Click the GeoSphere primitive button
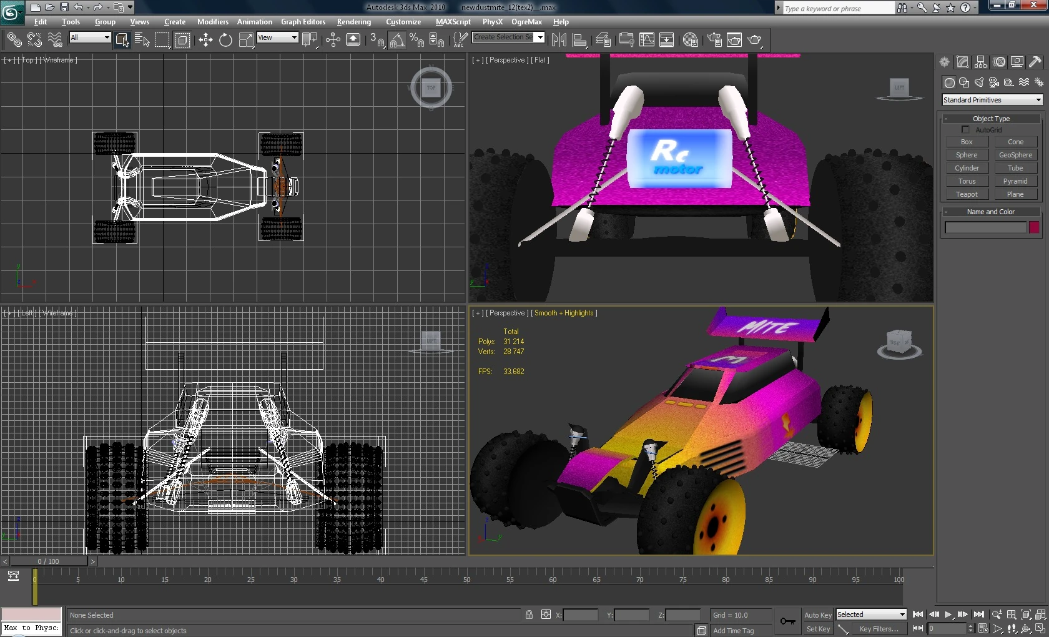 pos(1015,155)
